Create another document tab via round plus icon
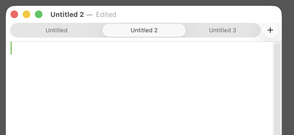 coord(270,30)
